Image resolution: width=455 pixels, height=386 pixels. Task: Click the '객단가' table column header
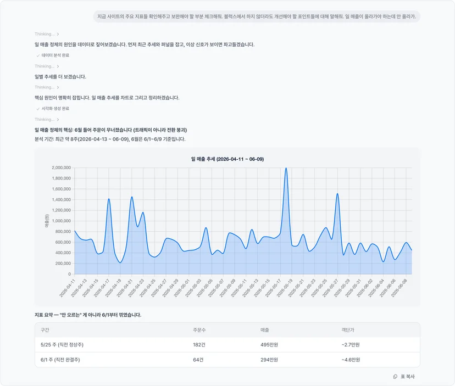tap(348, 330)
